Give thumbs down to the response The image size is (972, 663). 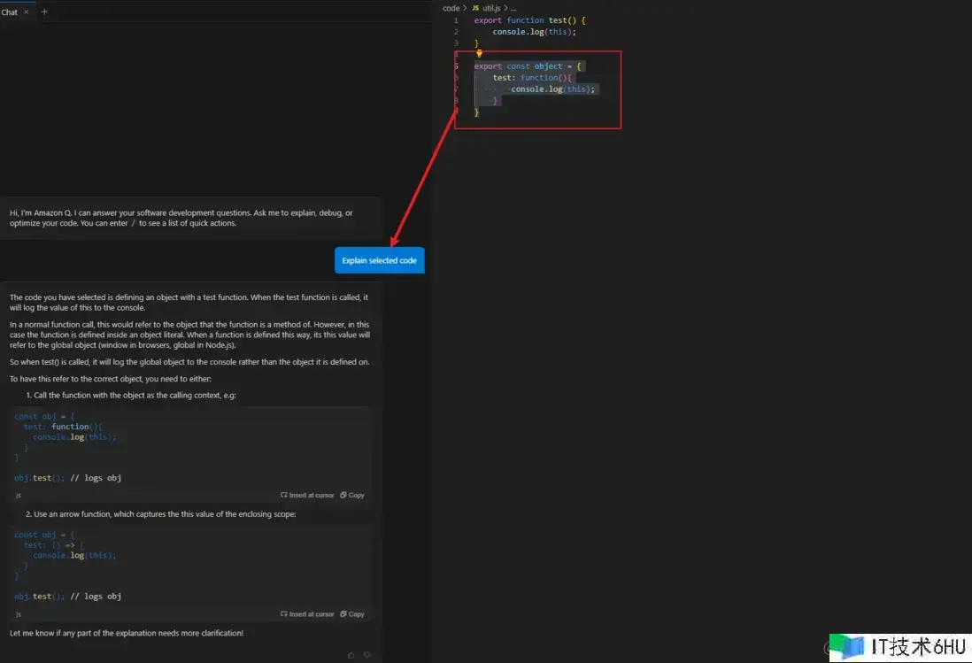[366, 655]
